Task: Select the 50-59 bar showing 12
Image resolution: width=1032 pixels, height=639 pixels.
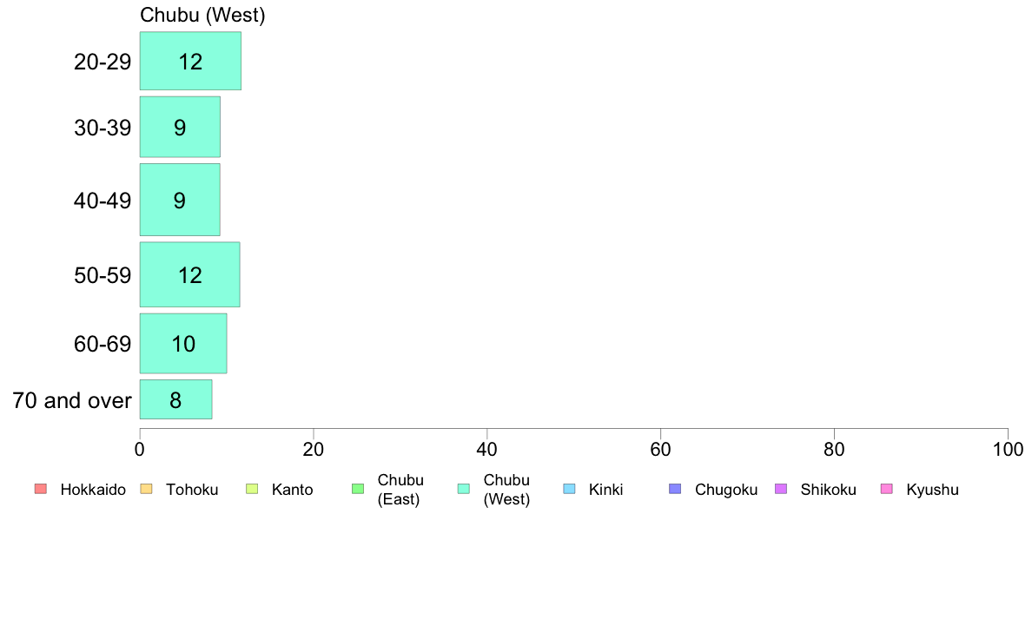Action: point(189,274)
